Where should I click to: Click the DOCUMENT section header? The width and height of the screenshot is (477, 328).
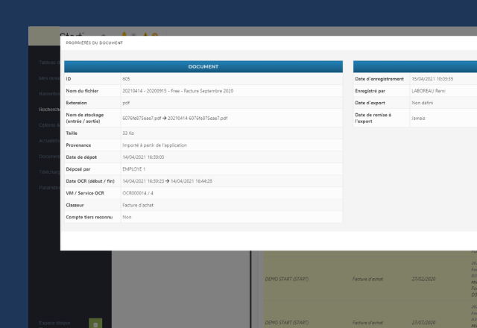[x=203, y=66]
